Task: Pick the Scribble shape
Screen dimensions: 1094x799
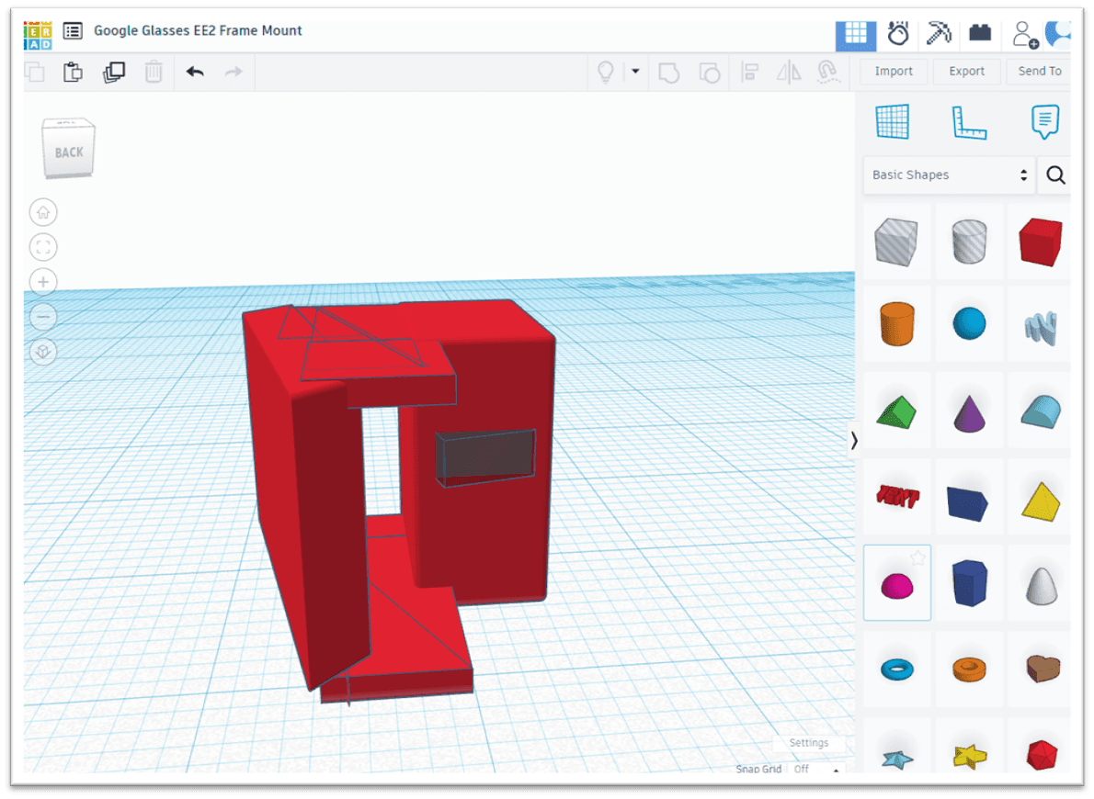Action: (1041, 328)
